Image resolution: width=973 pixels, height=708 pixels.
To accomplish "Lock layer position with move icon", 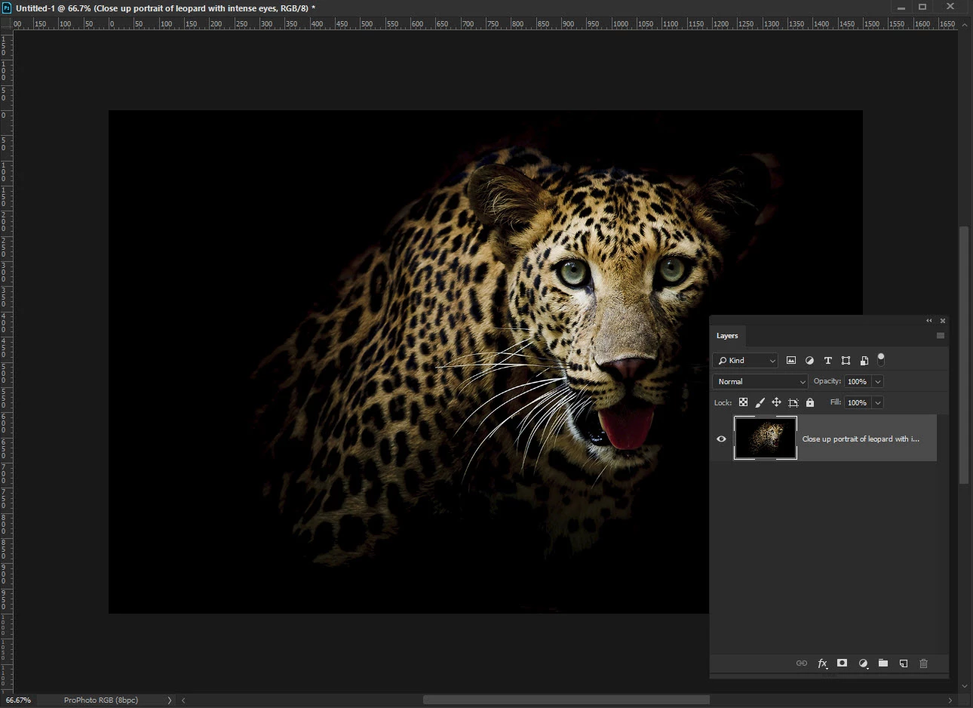I will pyautogui.click(x=776, y=402).
